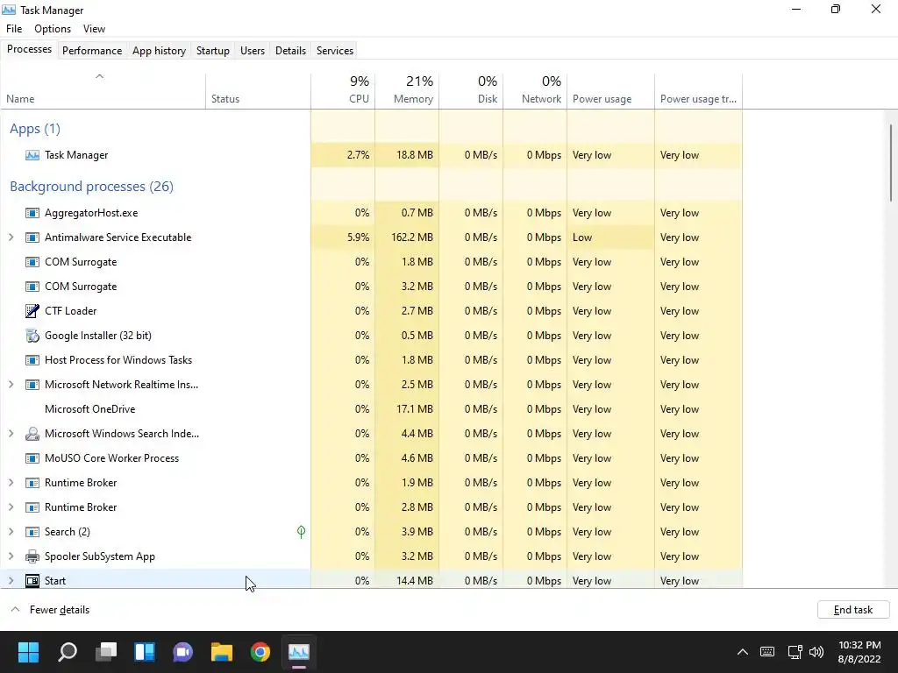Switch to the Performance tab
This screenshot has width=898, height=673.
92,50
